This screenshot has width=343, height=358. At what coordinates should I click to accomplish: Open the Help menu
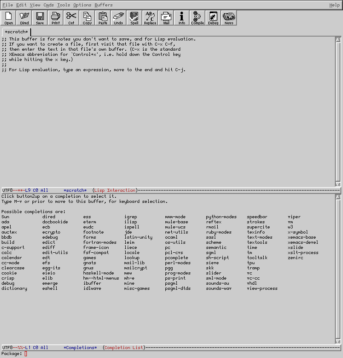[334, 5]
